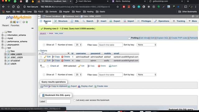Click the Not Secure site info

pyautogui.click(x=30, y=7)
